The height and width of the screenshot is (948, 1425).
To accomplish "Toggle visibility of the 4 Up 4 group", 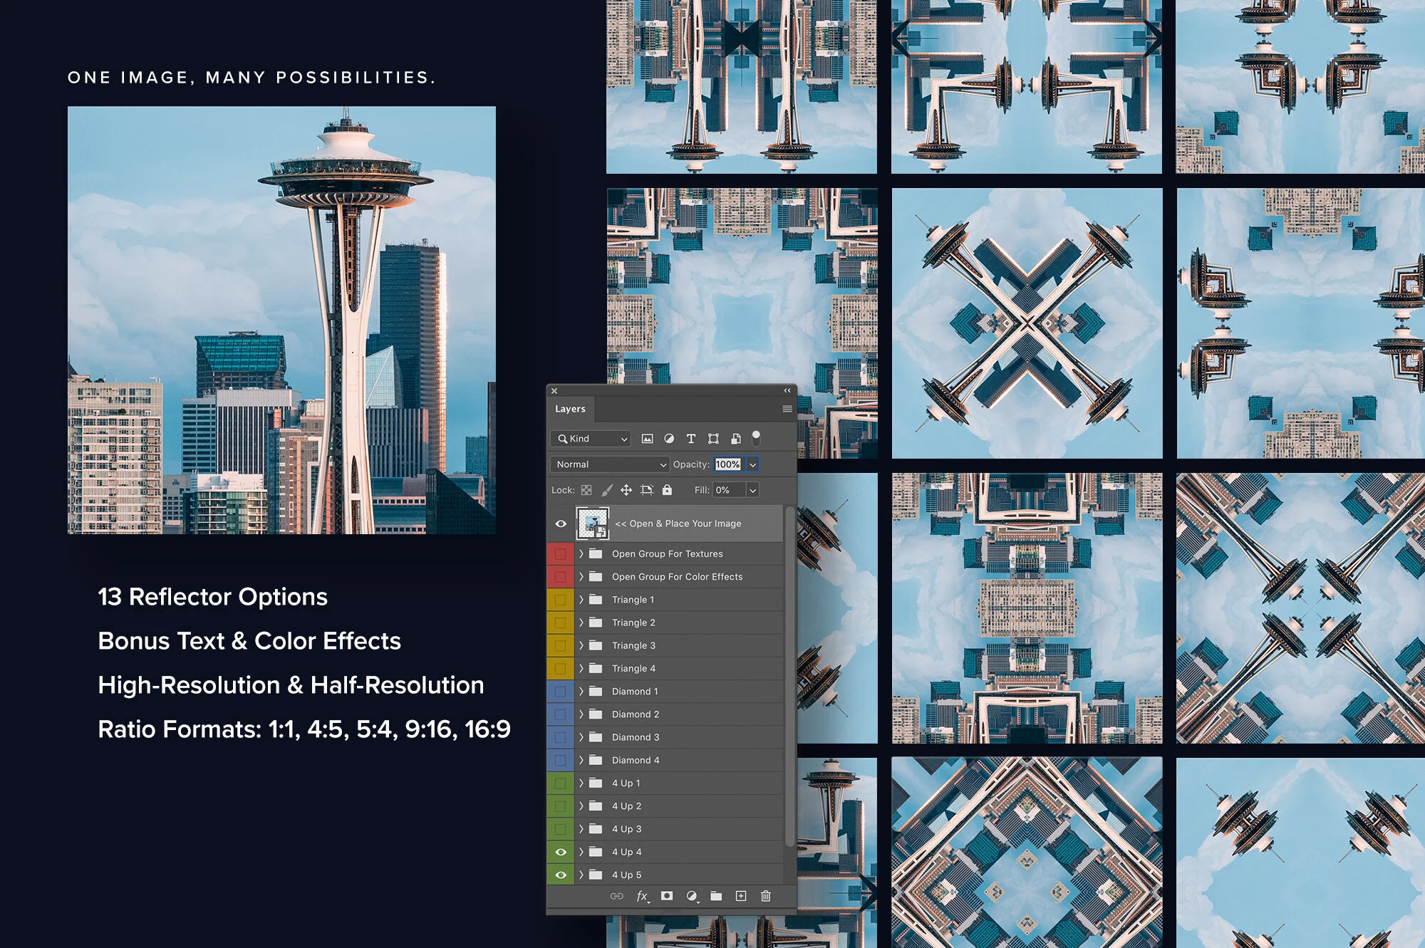I will tap(561, 852).
